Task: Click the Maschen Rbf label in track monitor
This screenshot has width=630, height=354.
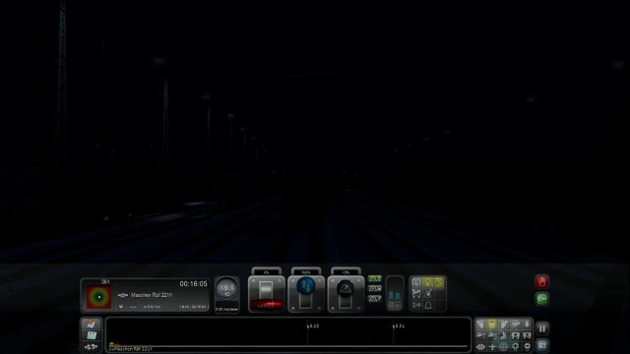Action: [x=130, y=349]
